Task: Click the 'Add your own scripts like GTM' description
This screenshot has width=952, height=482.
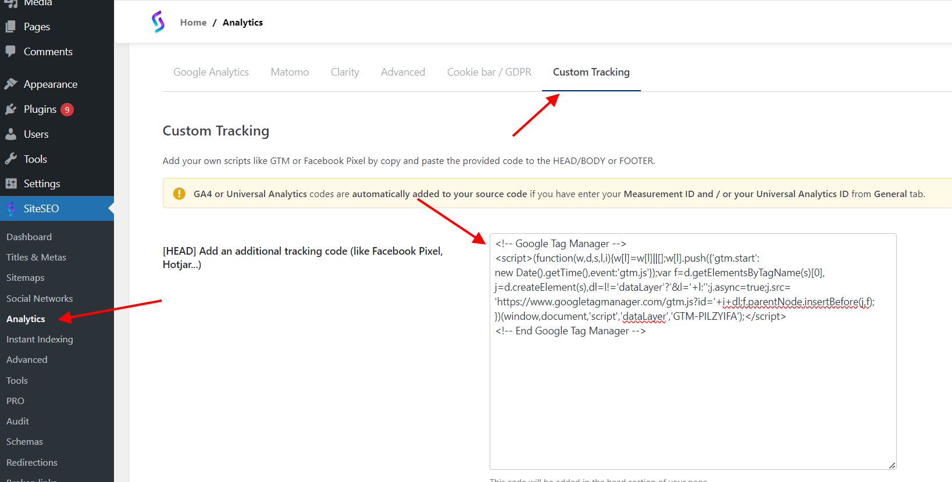Action: [x=409, y=160]
